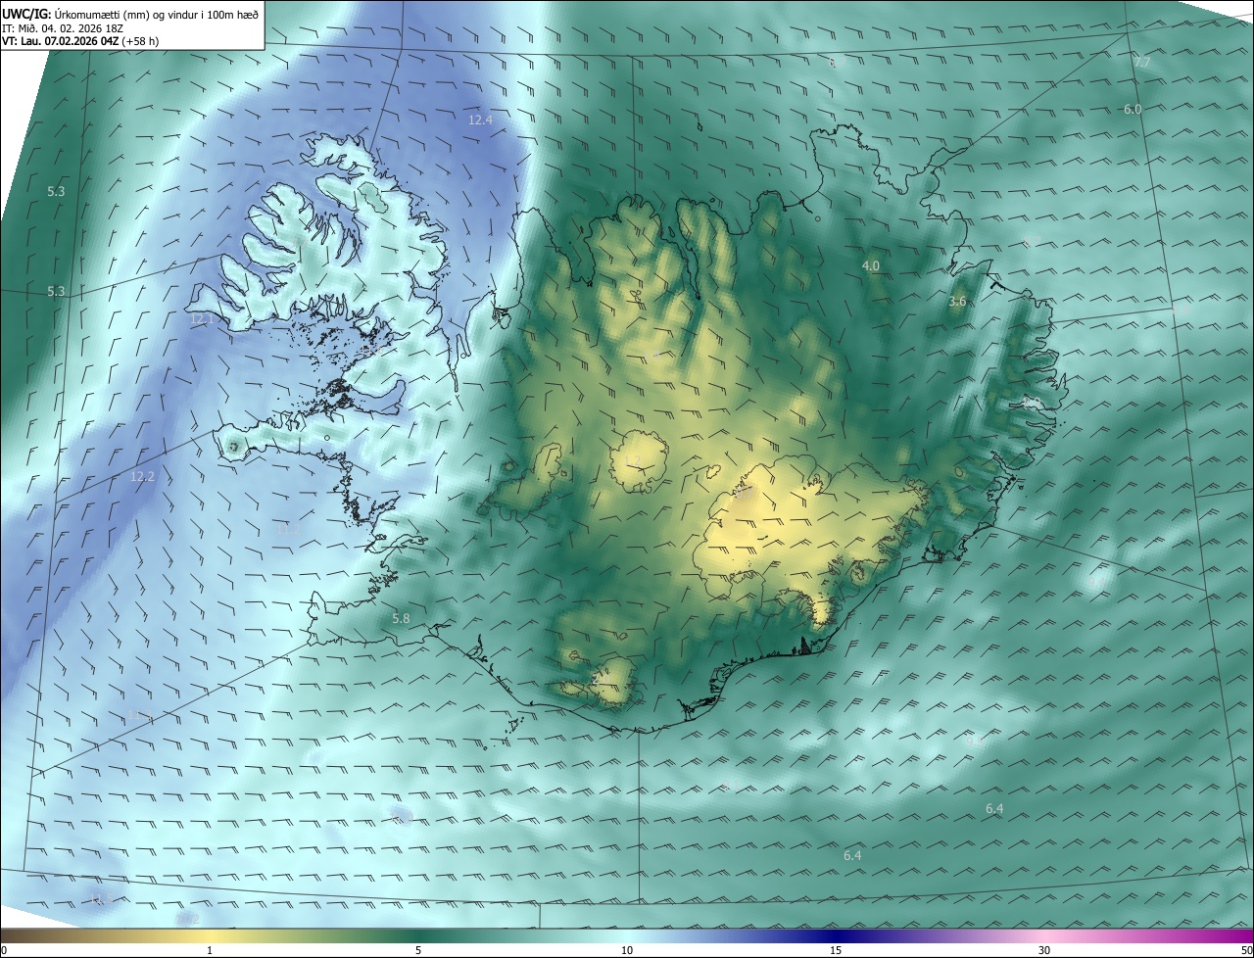Click the 12.2 value label on the map
This screenshot has height=958, width=1254.
[x=142, y=477]
